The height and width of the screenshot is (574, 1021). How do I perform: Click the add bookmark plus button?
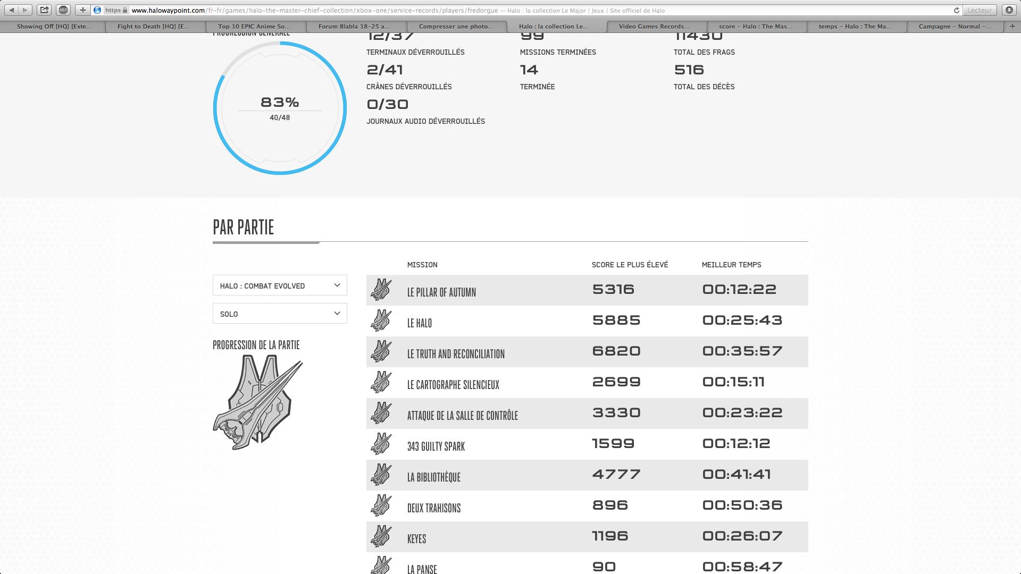(82, 10)
